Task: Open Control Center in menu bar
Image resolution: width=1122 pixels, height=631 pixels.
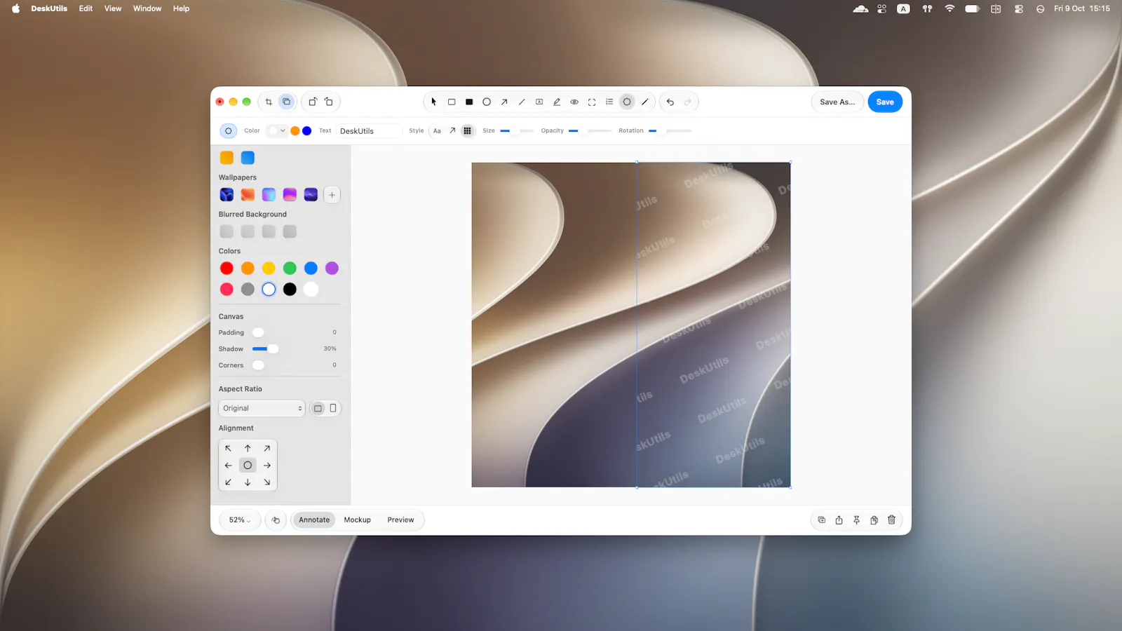Action: (1019, 8)
